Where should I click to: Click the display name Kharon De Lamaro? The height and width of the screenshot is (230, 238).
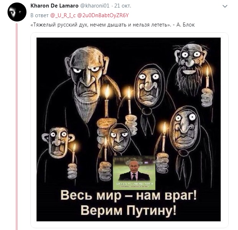tap(54, 6)
